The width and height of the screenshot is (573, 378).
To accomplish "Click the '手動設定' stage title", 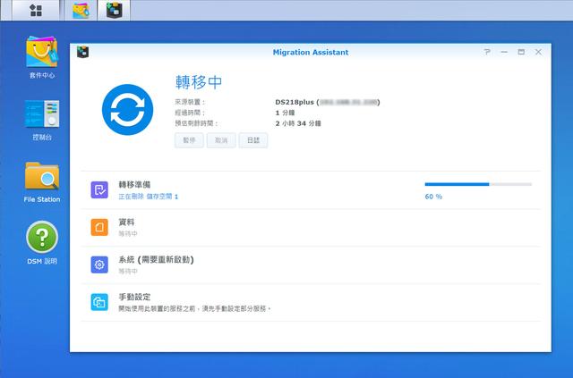I will click(134, 297).
